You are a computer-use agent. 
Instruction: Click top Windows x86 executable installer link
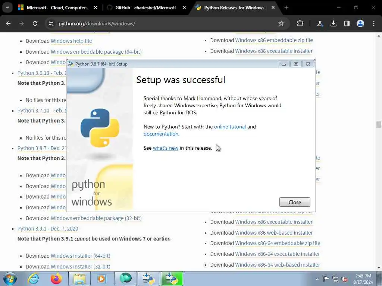[x=274, y=51]
